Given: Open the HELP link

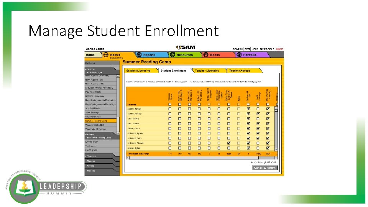Looking at the screenshot, I should (x=255, y=49).
